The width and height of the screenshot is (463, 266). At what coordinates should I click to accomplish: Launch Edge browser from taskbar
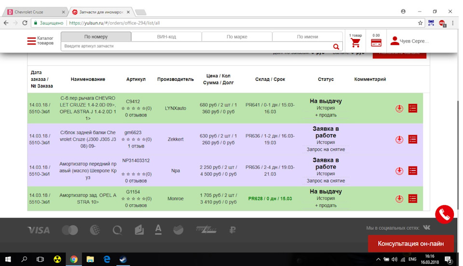[107, 259]
